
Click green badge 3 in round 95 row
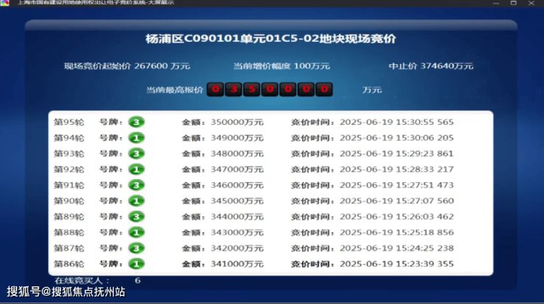[x=136, y=122]
